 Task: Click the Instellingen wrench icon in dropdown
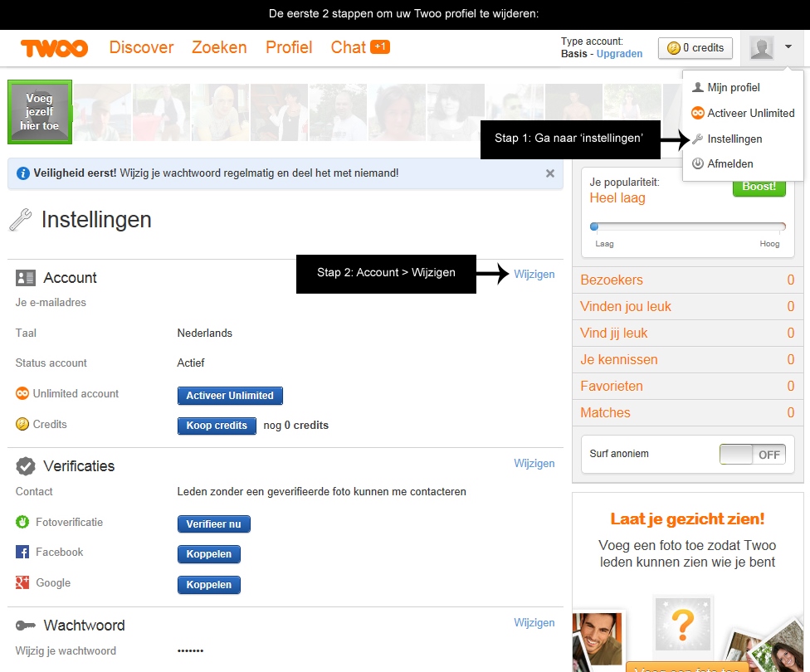point(698,139)
